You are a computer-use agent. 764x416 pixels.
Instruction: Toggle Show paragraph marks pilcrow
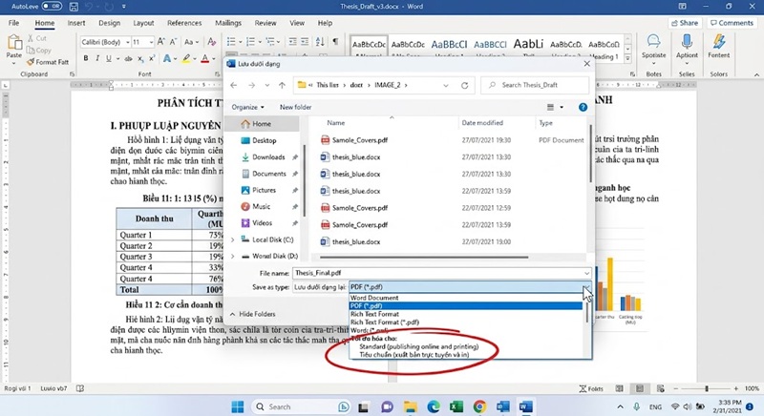tap(335, 42)
